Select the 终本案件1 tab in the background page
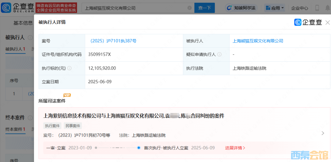The width and height of the screenshot is (331, 162). tap(15, 129)
